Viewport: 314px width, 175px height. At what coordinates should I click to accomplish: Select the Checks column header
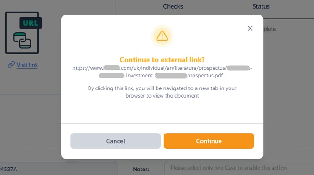click(x=173, y=6)
